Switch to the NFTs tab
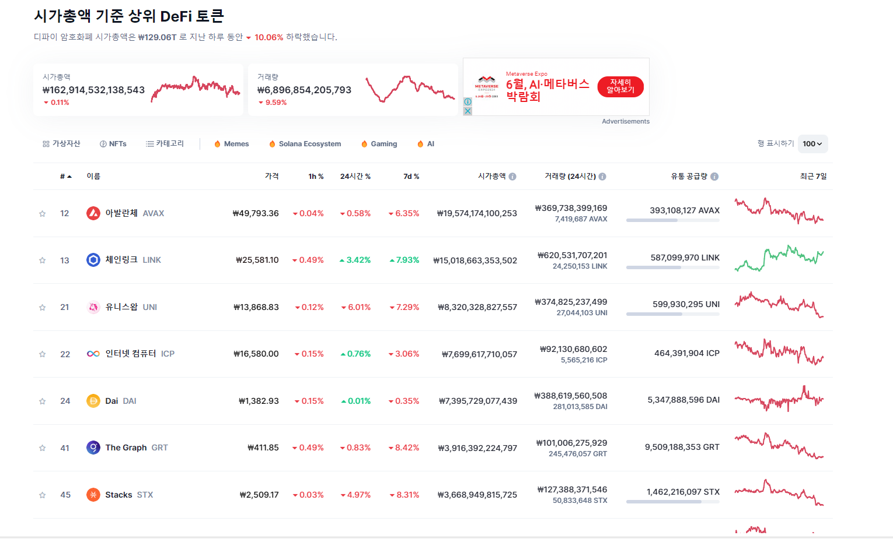 [x=113, y=144]
